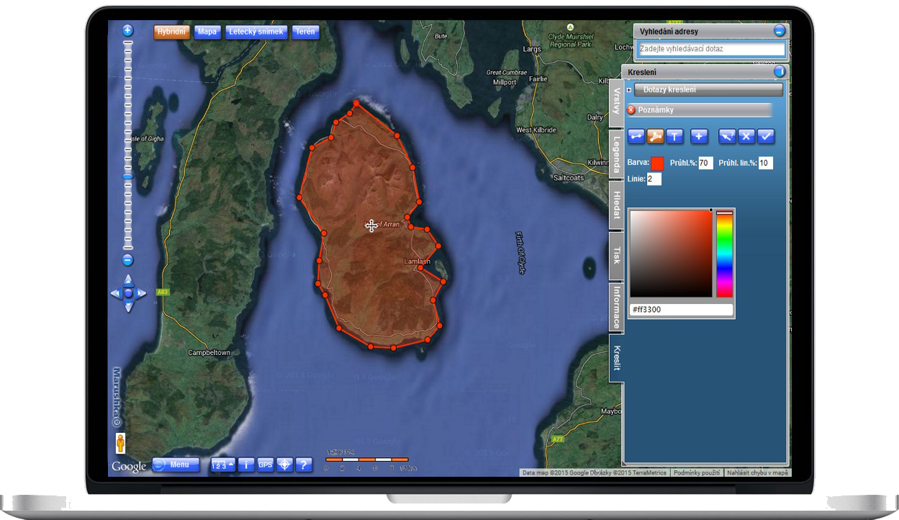Click the Google logo on the map
This screenshot has width=899, height=520.
point(129,467)
